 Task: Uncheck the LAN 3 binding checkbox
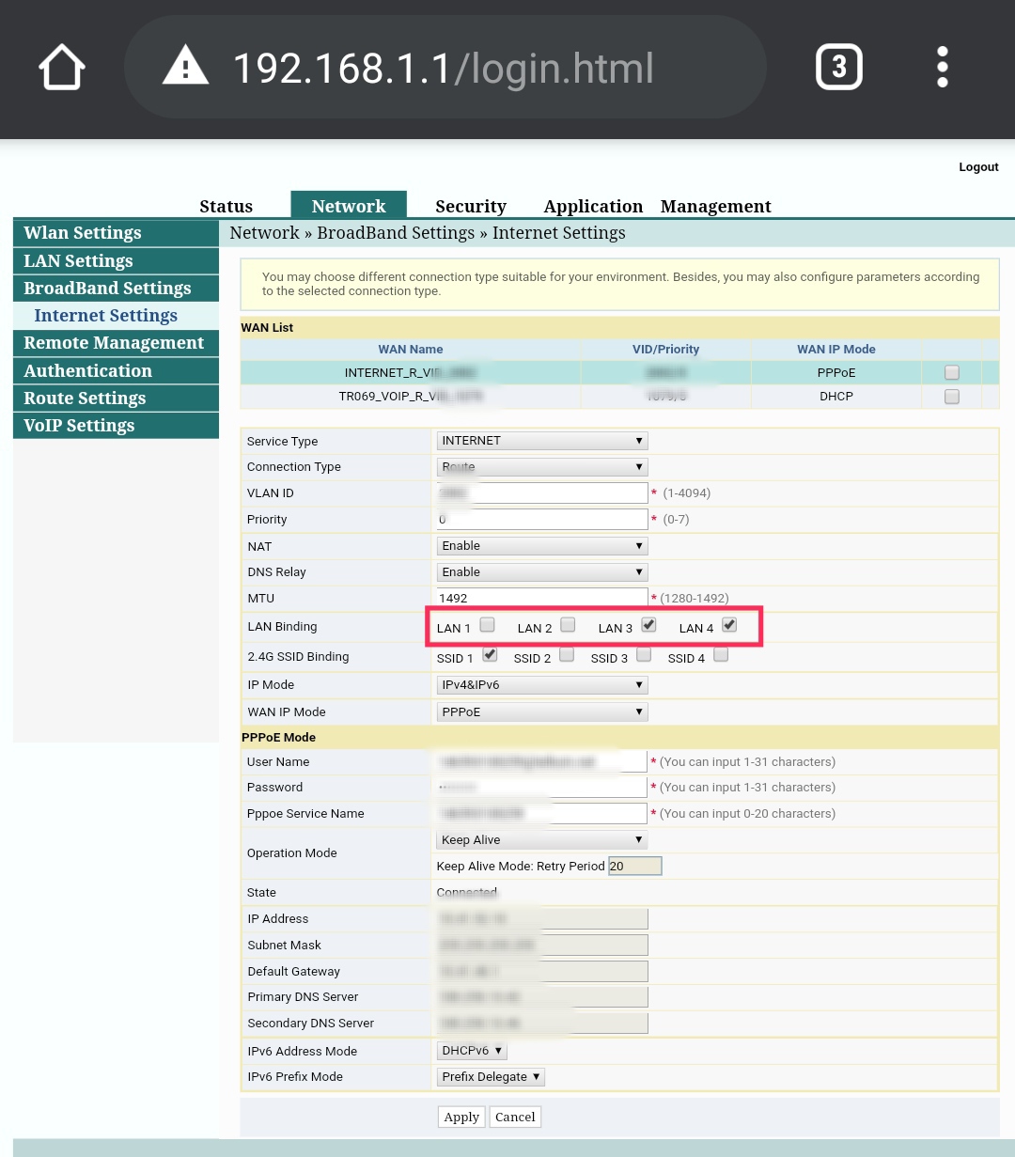point(649,623)
